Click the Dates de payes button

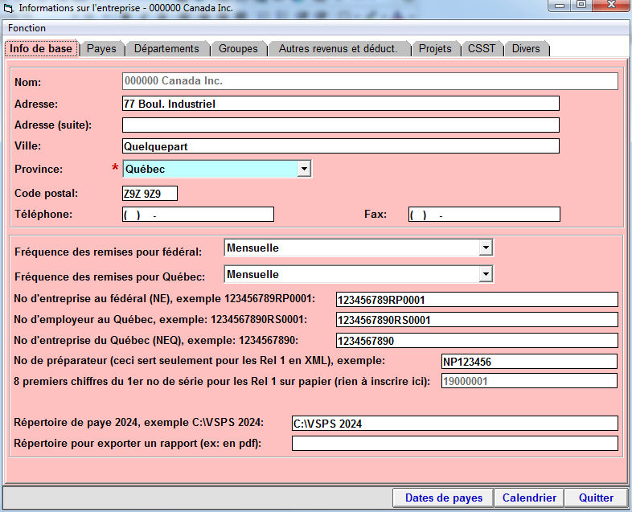tap(444, 498)
